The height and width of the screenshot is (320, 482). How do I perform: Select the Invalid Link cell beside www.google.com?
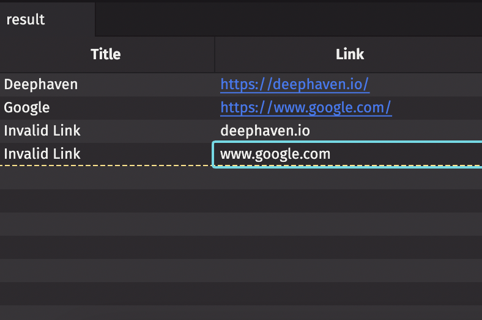(42, 154)
